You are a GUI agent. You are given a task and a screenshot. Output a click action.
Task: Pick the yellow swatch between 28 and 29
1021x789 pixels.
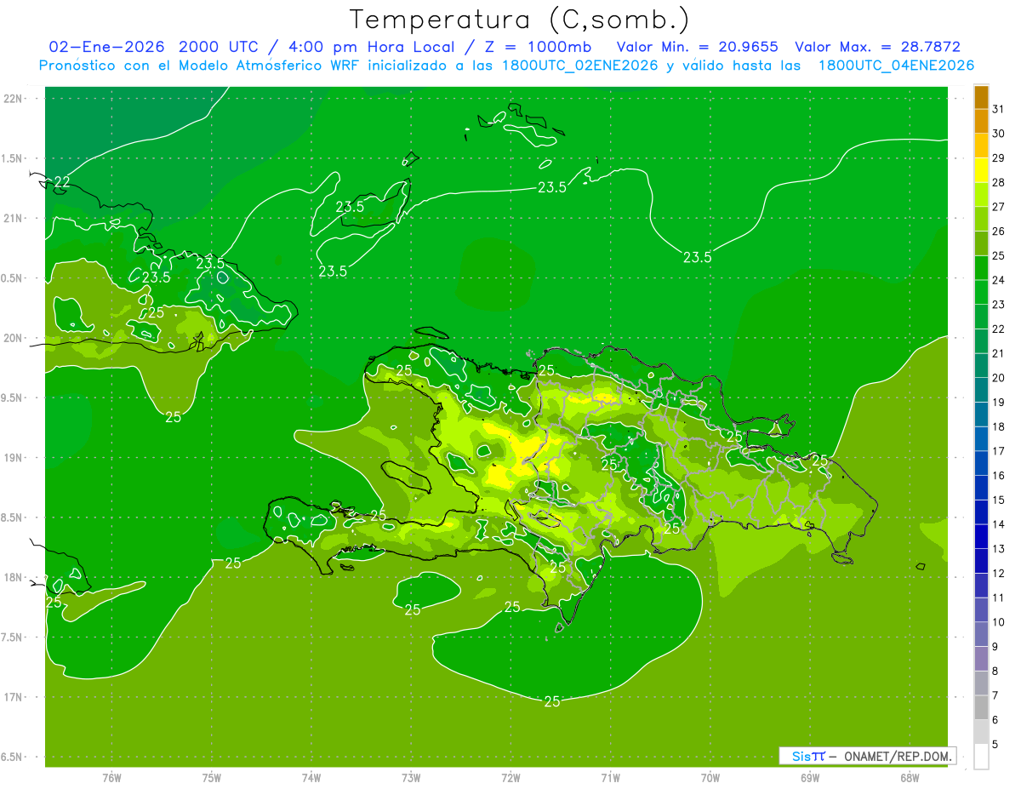pyautogui.click(x=981, y=170)
